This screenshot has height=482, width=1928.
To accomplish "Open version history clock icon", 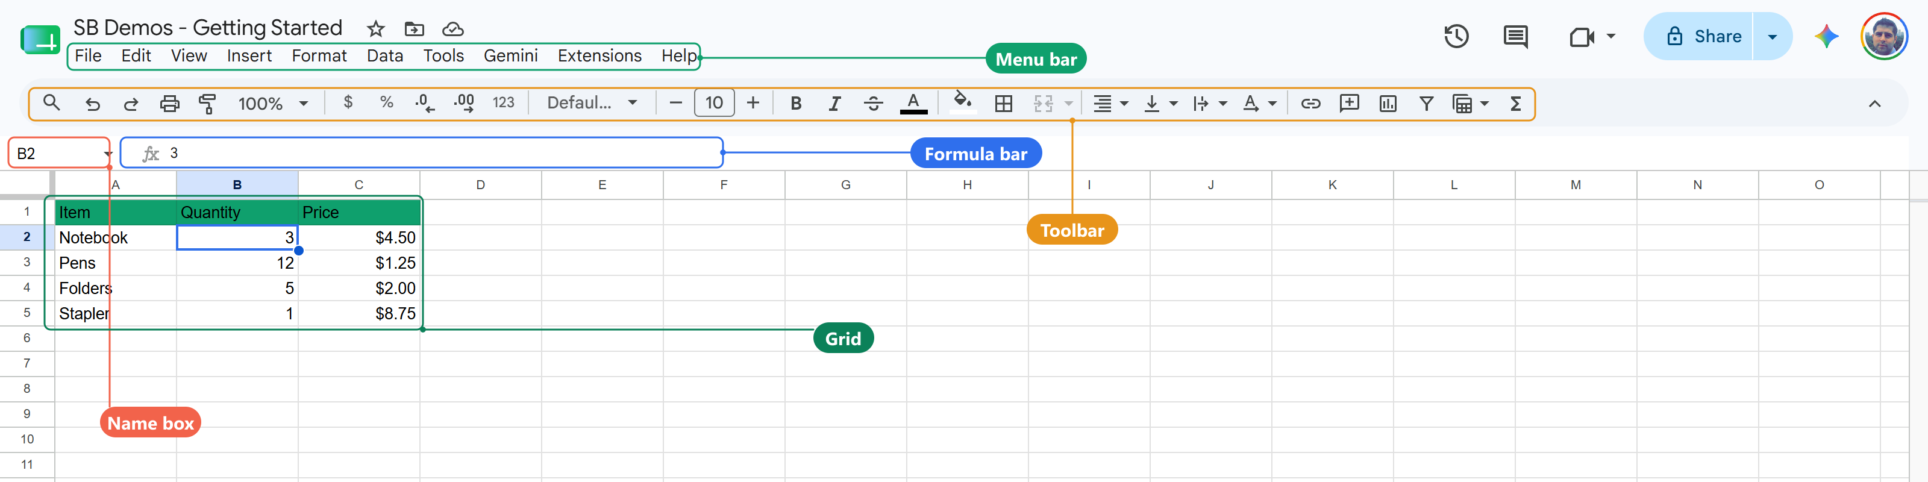I will pos(1456,36).
